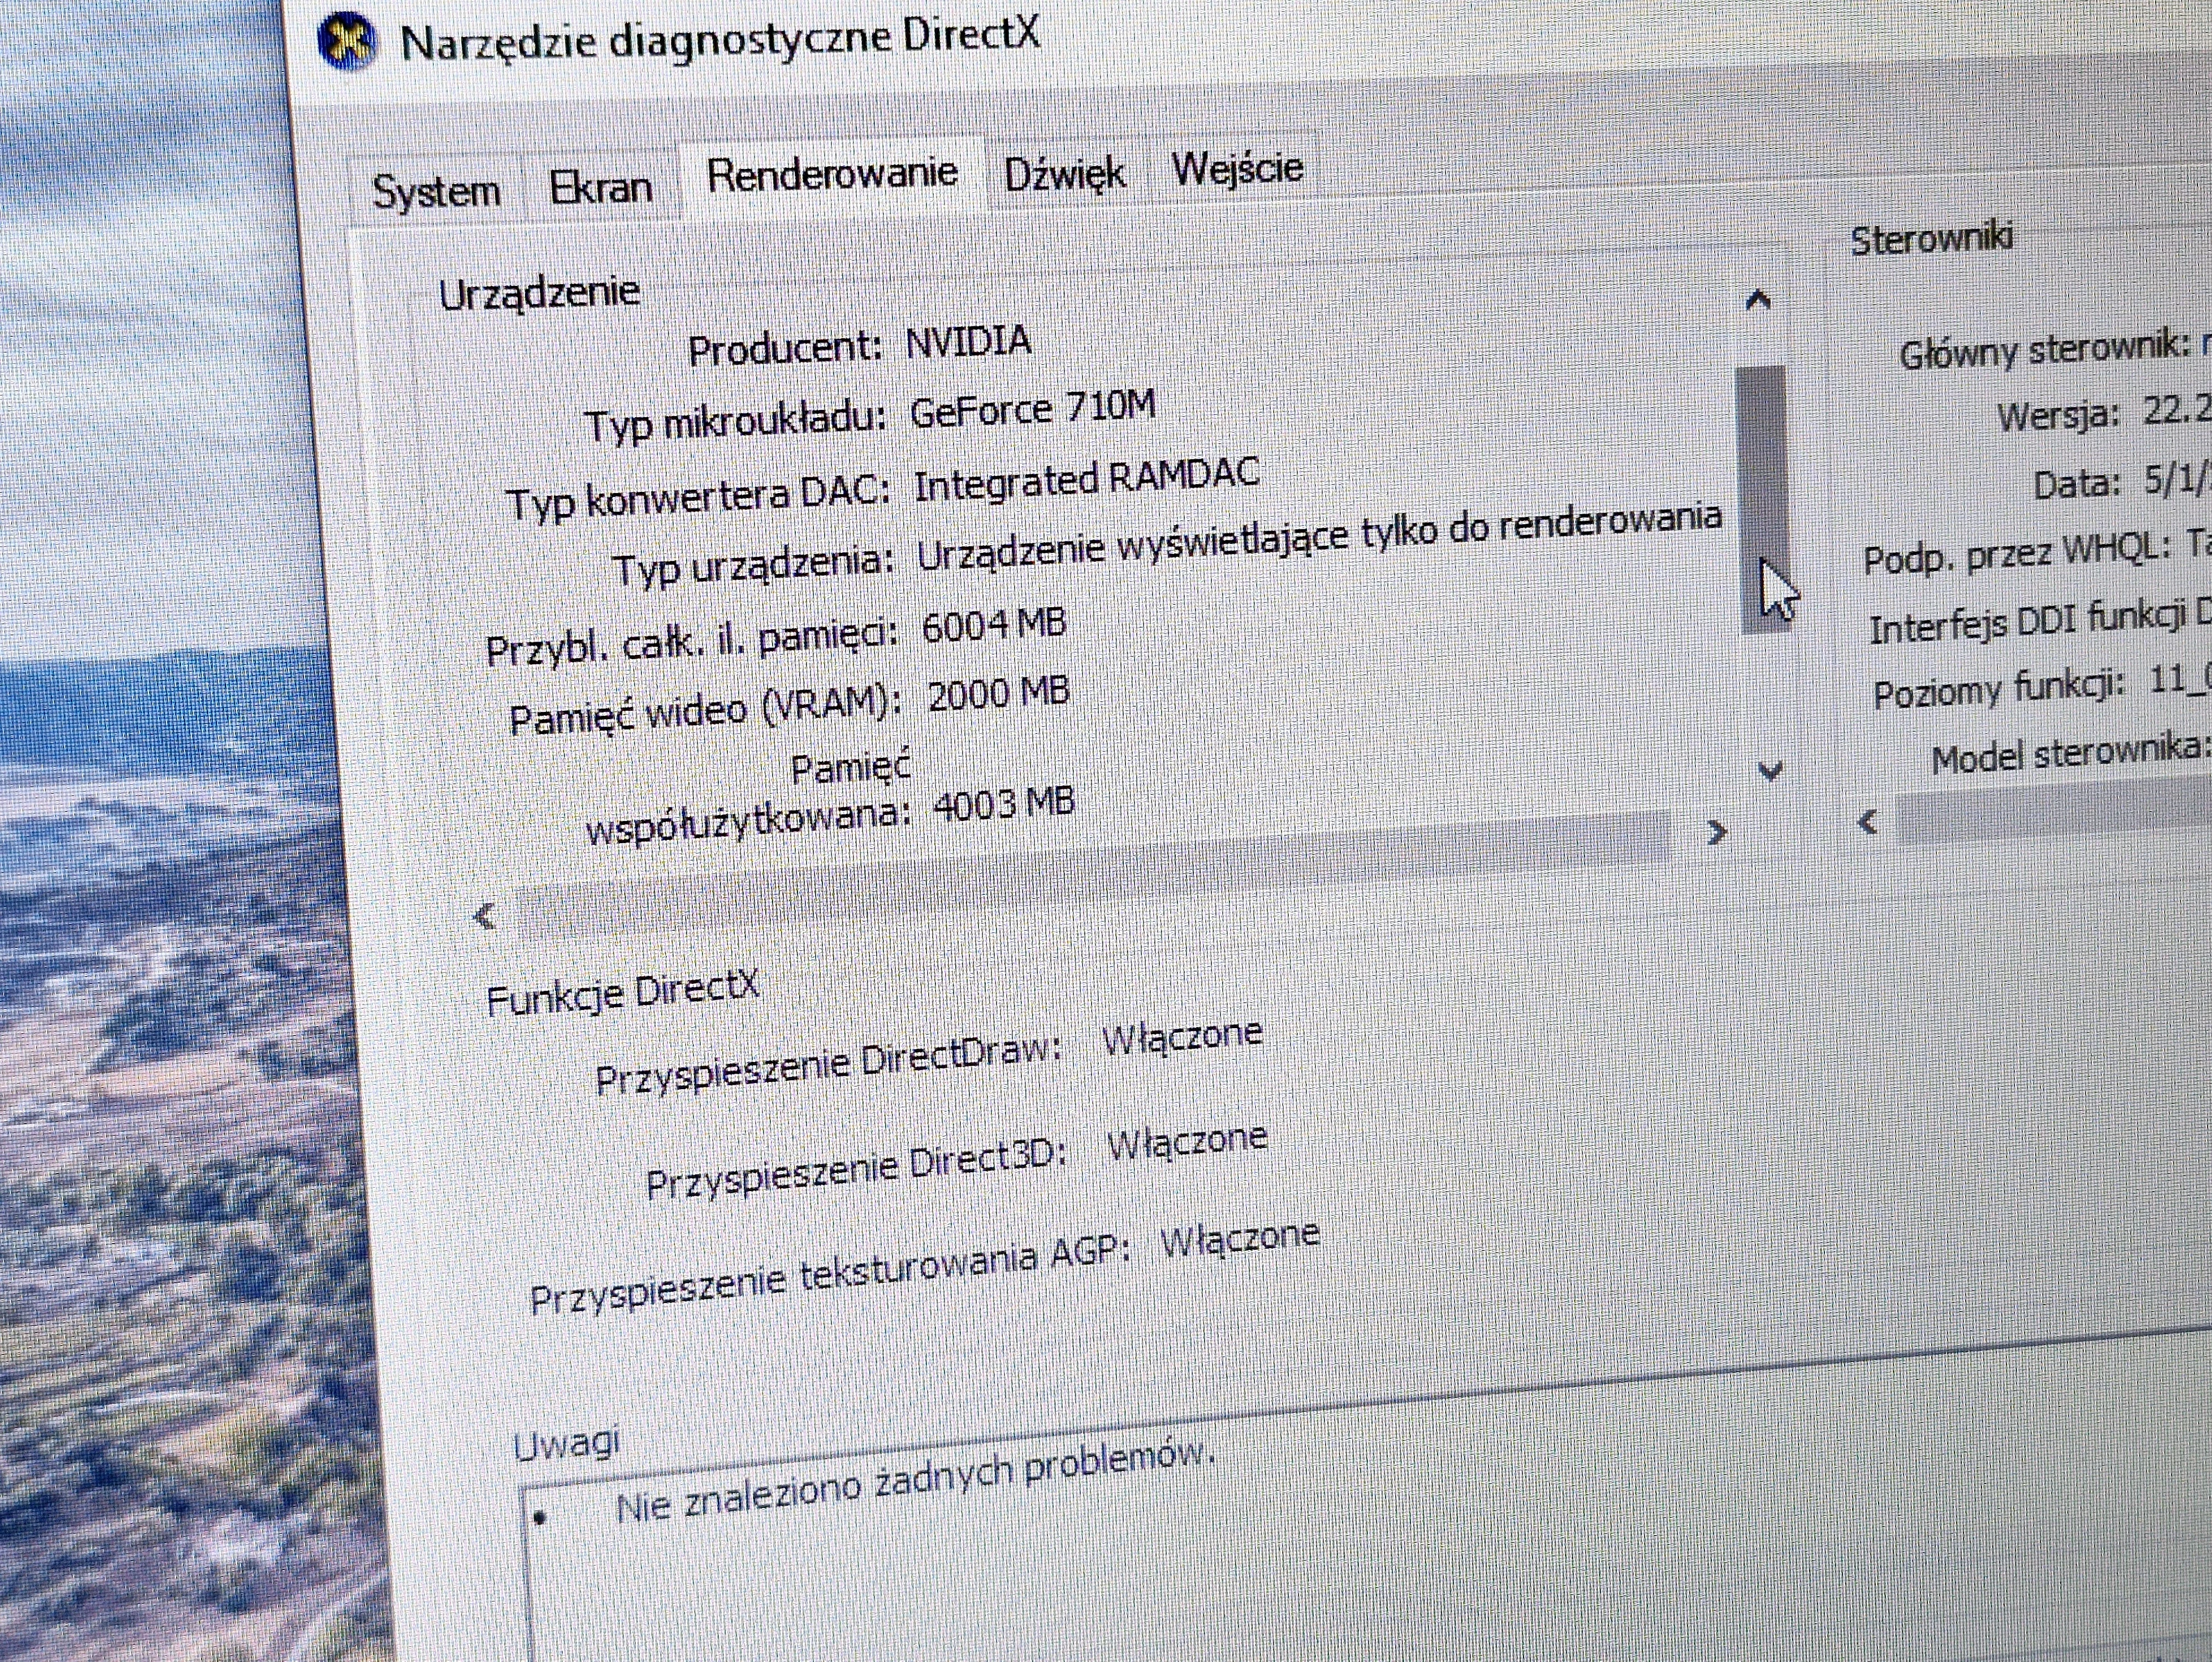This screenshot has height=1662, width=2212.
Task: Click the DirectX diagnostic tool title icon
Action: click(346, 42)
